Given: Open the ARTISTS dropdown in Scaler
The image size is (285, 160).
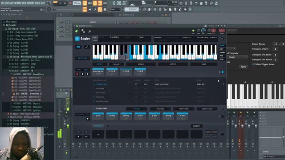Looking at the screenshot, I should click(x=173, y=64).
